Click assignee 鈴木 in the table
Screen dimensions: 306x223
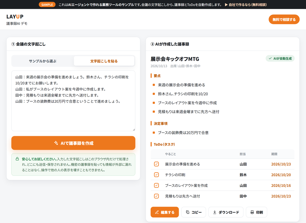pyautogui.click(x=243, y=175)
